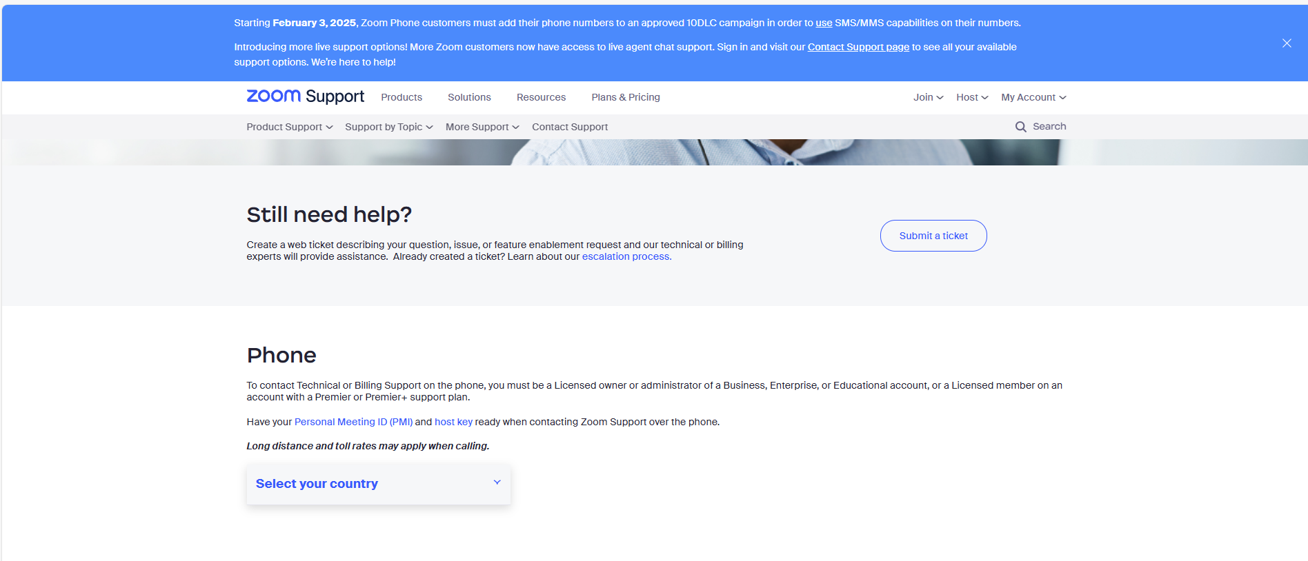Image resolution: width=1308 pixels, height=561 pixels.
Task: Open the Personal Meeting ID (PMI) link
Action: [x=353, y=422]
